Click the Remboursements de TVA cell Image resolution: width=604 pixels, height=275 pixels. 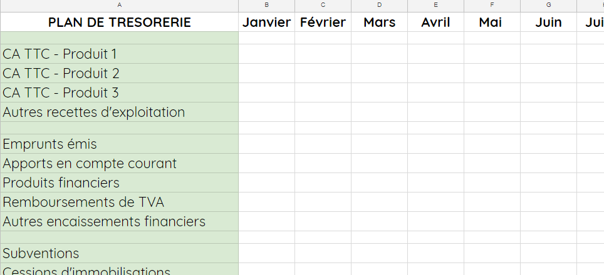[120, 202]
